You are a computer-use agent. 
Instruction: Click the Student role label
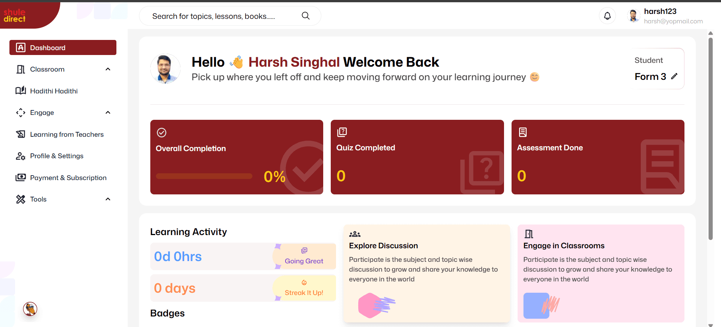tap(649, 60)
